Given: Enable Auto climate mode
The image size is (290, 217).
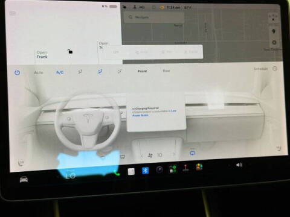Looking at the screenshot, I should tap(39, 72).
